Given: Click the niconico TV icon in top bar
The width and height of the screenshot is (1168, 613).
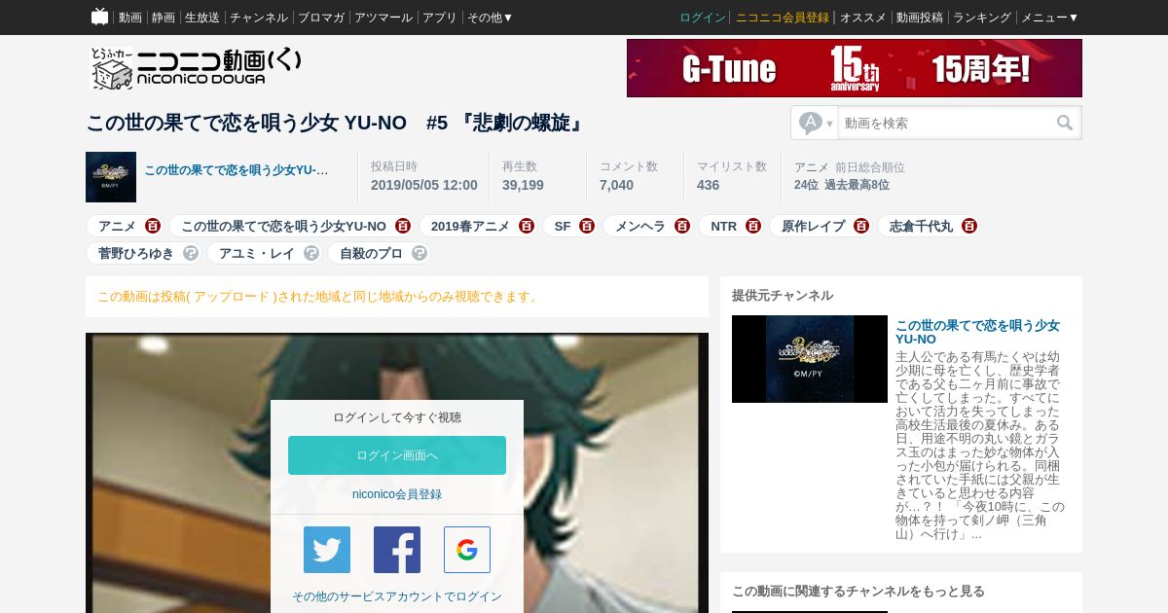Looking at the screenshot, I should (x=99, y=17).
